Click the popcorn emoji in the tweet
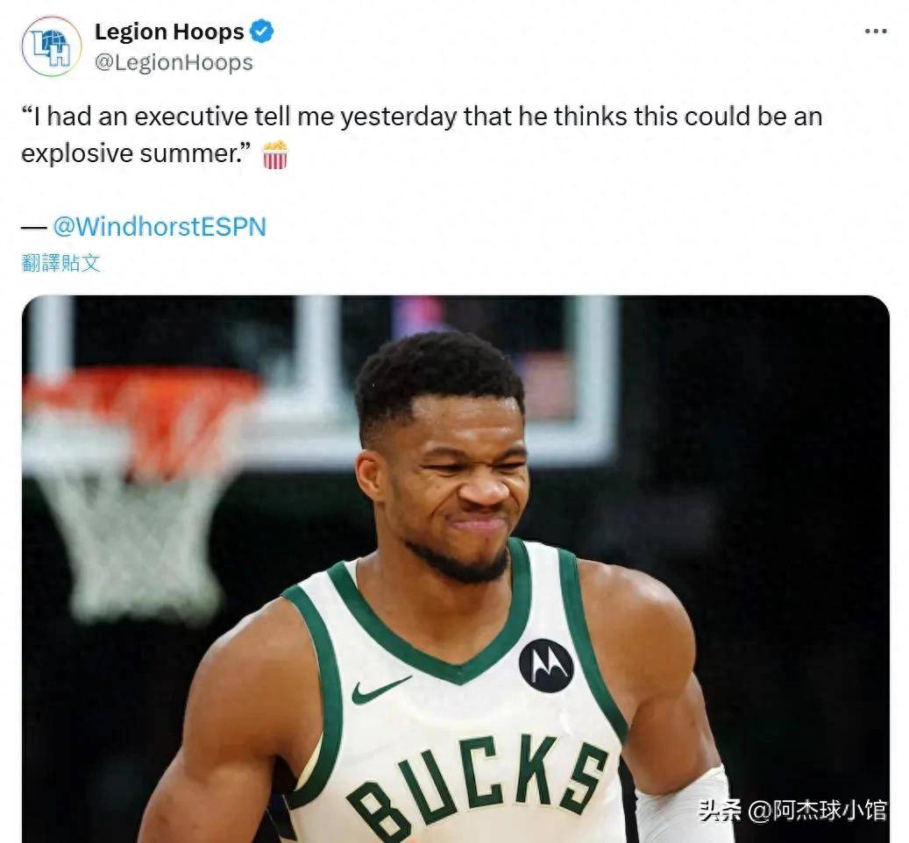909x843 pixels. point(274,155)
